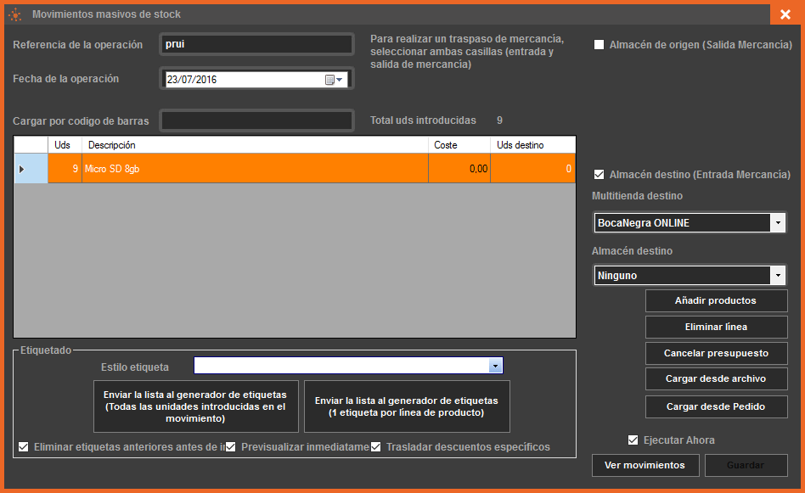The image size is (805, 493).
Task: Open the Almacén destino dropdown
Action: 777,276
